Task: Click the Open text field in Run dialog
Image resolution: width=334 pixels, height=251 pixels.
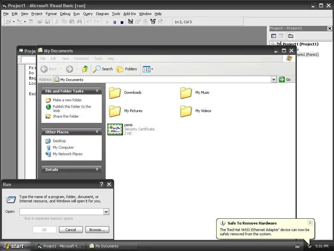Action: coord(62,212)
